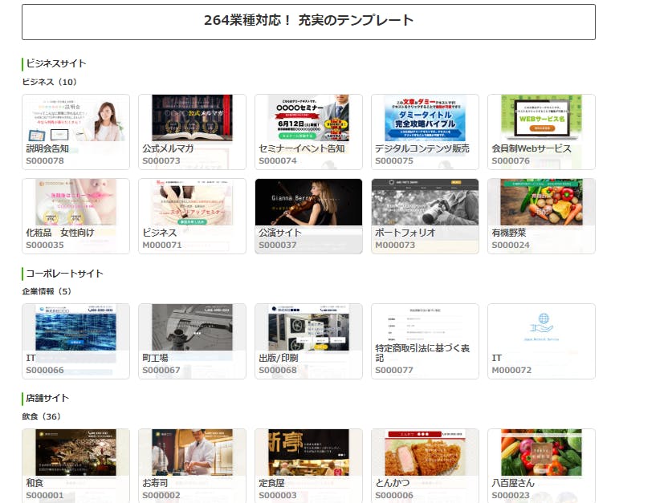
Task: Select the IT template M000072
Action: pos(541,341)
